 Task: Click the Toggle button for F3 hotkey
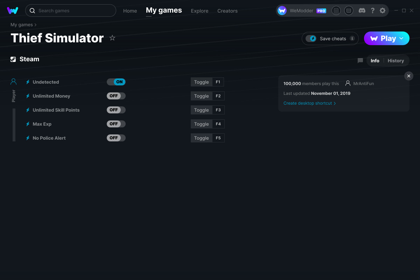pyautogui.click(x=201, y=110)
